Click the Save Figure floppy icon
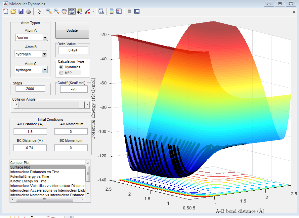 coord(21,12)
